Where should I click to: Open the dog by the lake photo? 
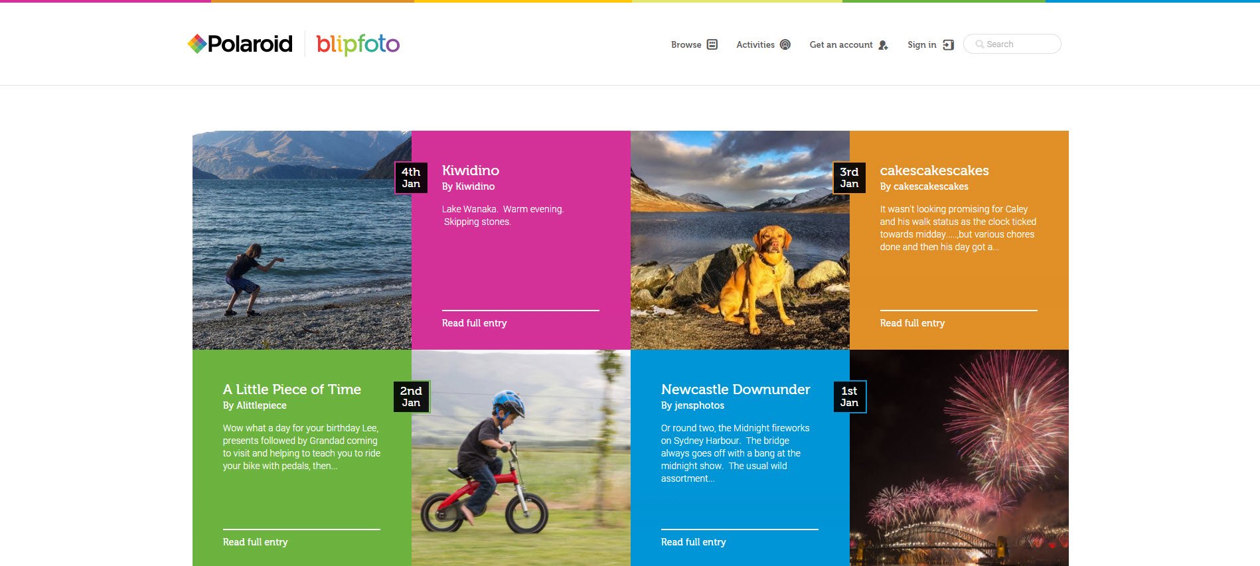[740, 240]
